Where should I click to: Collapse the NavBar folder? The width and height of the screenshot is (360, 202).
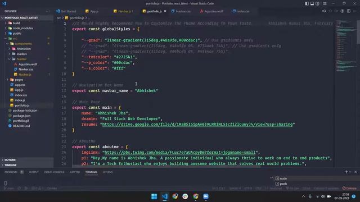27,59
